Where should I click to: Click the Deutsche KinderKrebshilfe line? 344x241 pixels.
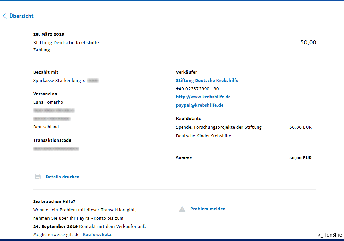(x=204, y=136)
